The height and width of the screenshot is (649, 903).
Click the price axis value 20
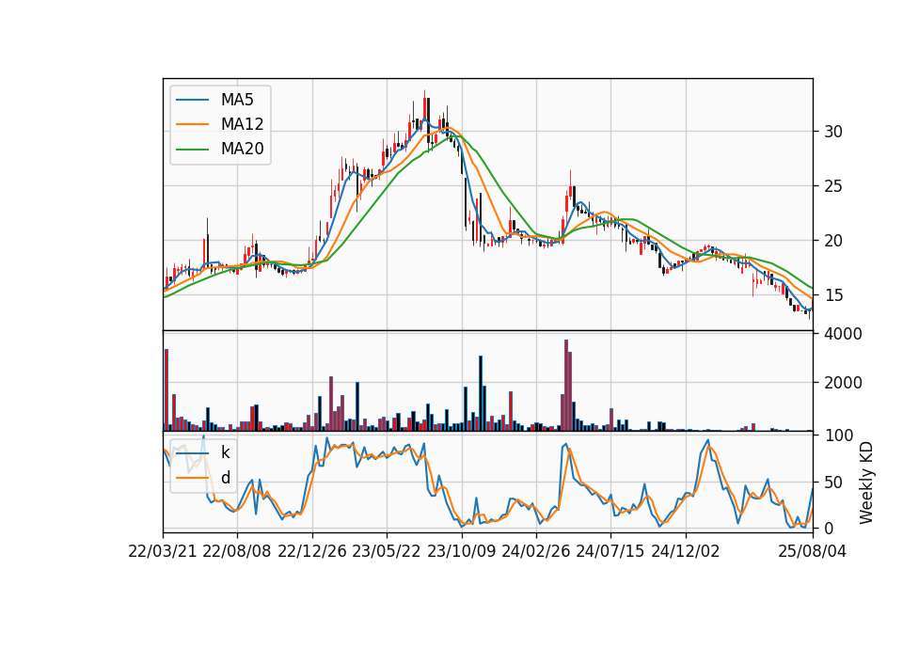tap(832, 241)
